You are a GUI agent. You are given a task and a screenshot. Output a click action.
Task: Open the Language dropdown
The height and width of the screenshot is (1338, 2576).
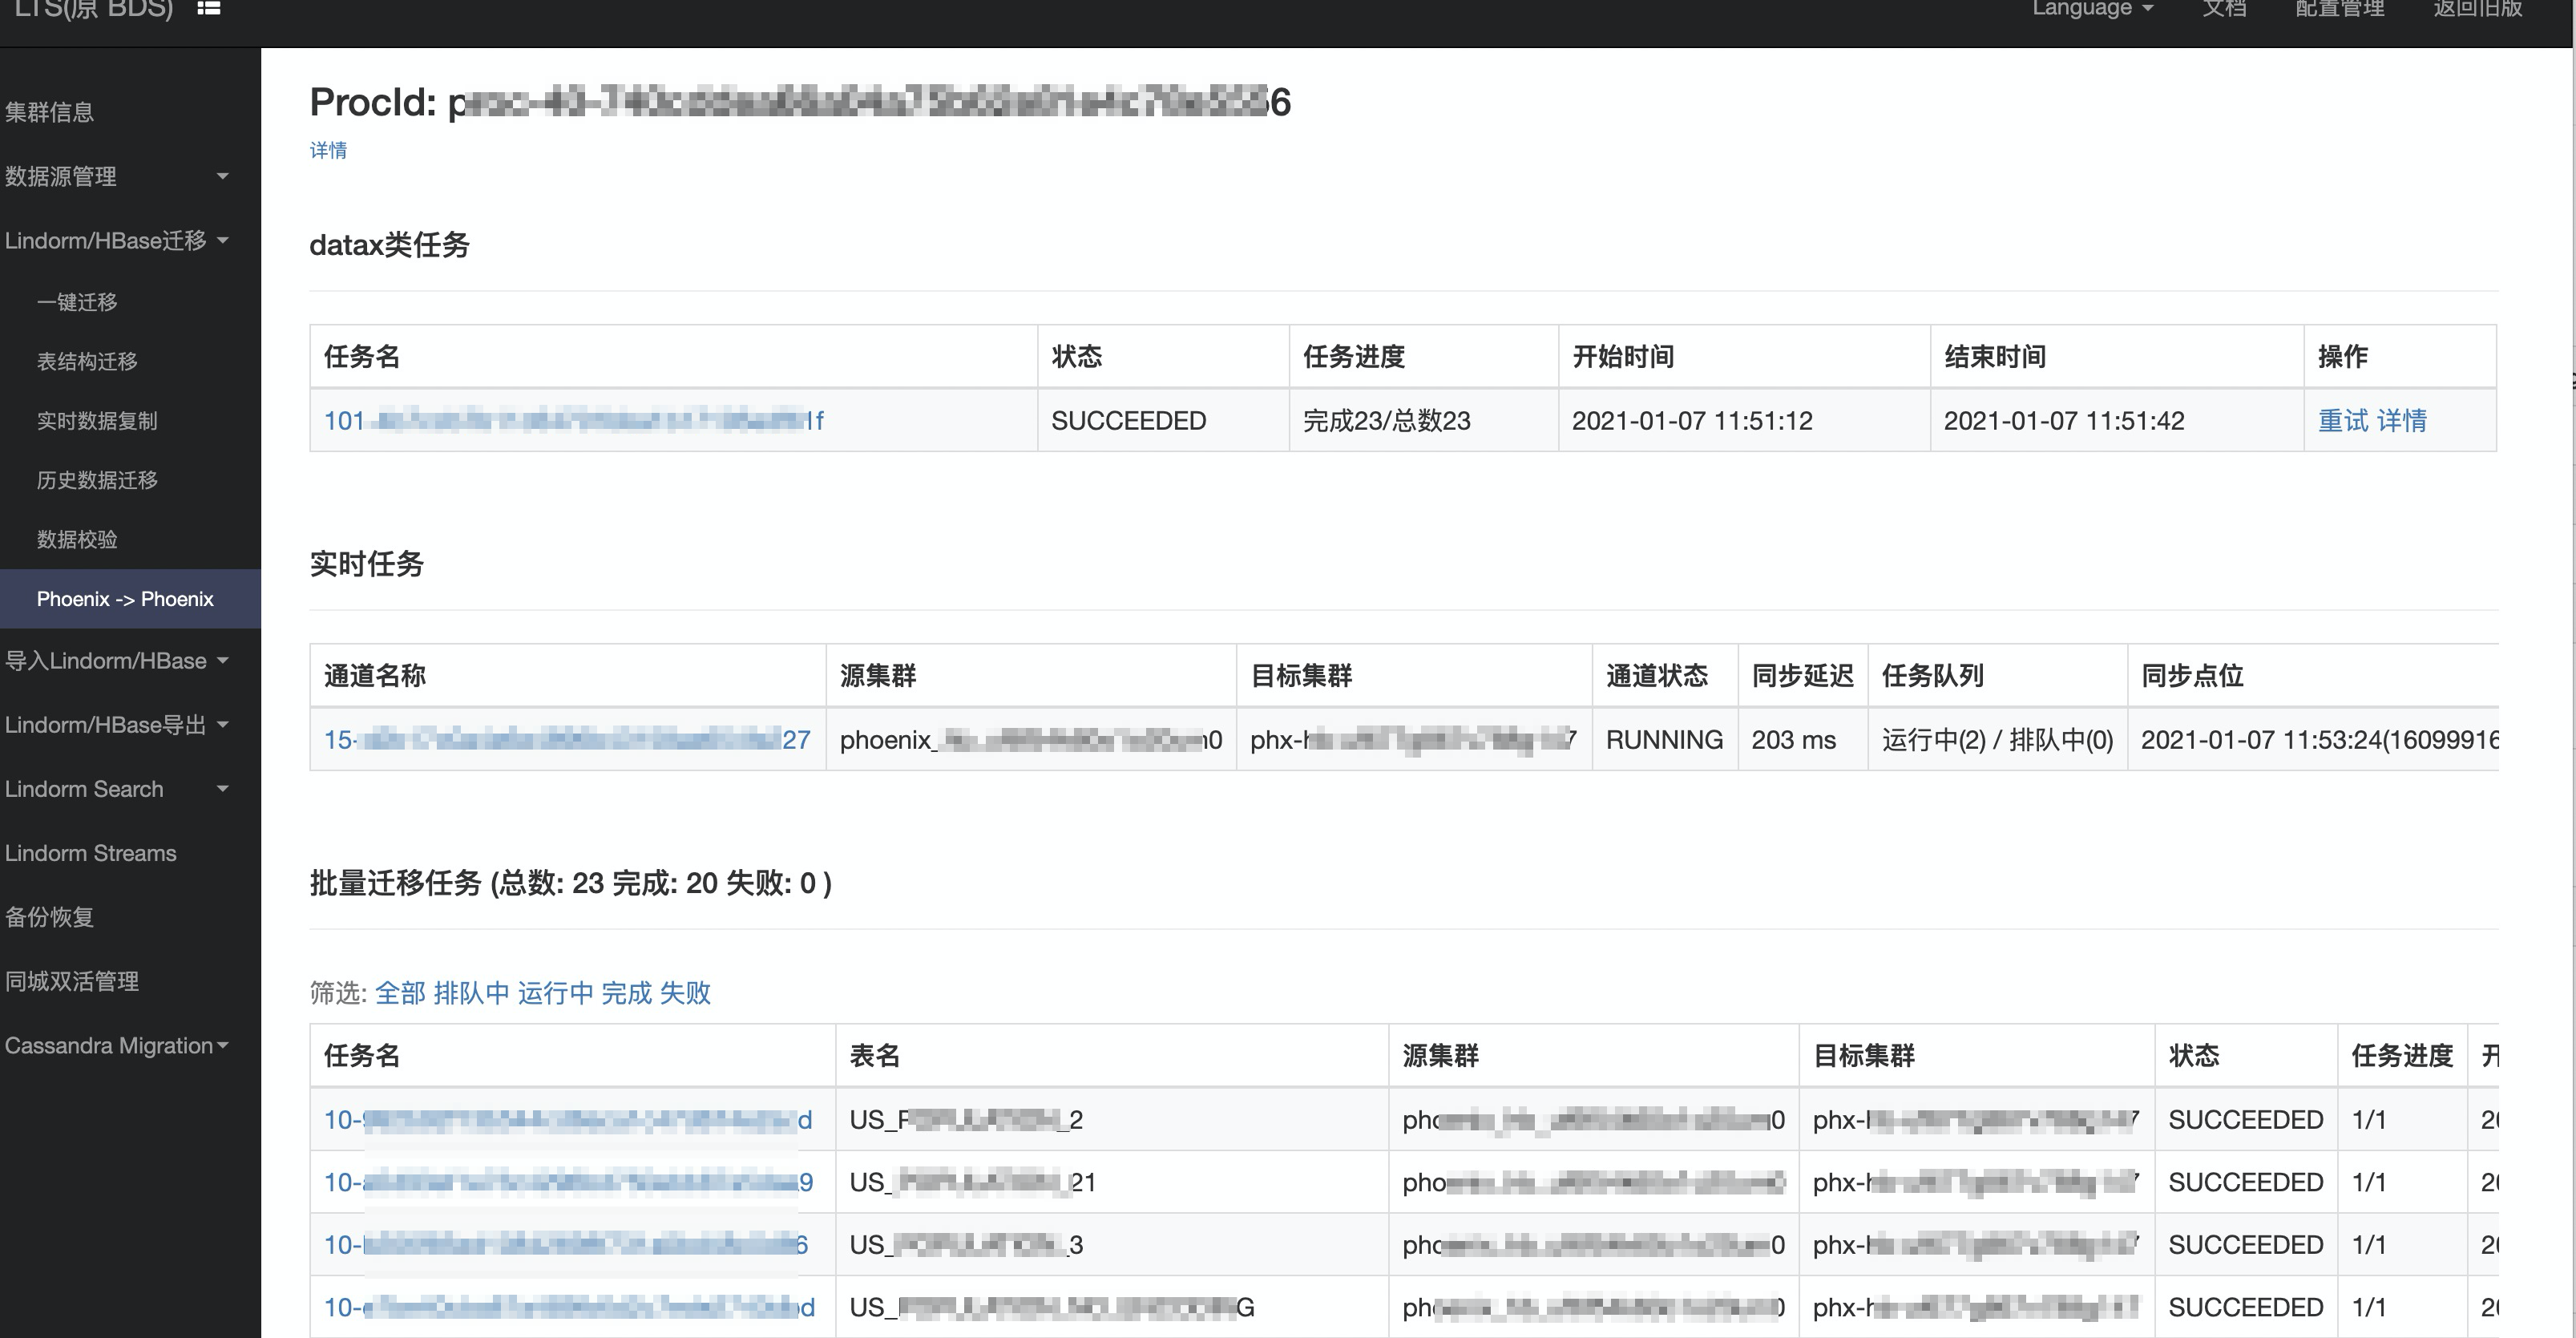(x=2092, y=8)
